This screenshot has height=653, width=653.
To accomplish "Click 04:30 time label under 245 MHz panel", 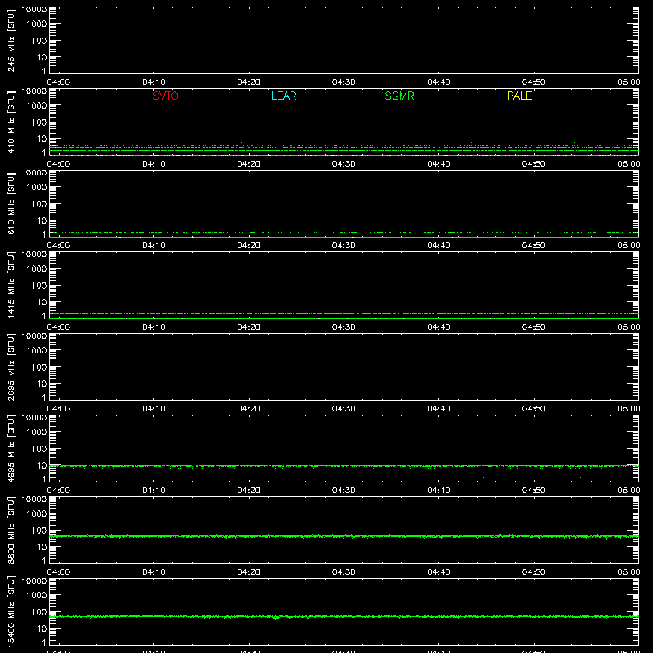I will coord(344,82).
